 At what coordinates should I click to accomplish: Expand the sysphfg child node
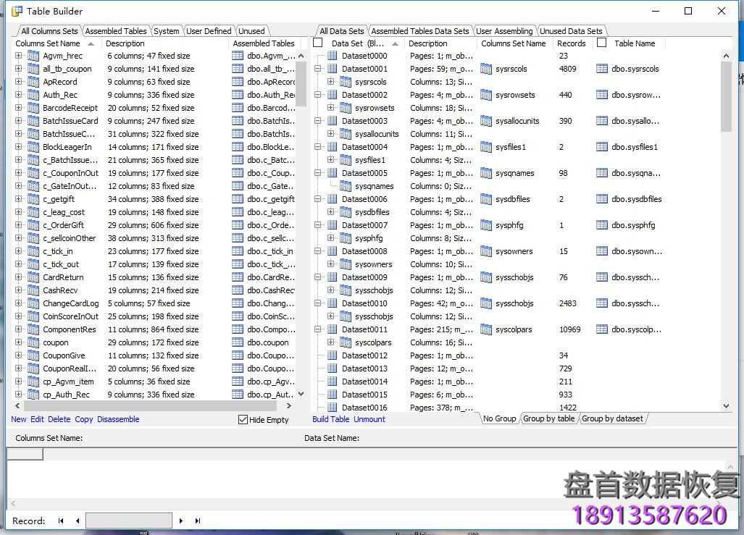coord(331,238)
